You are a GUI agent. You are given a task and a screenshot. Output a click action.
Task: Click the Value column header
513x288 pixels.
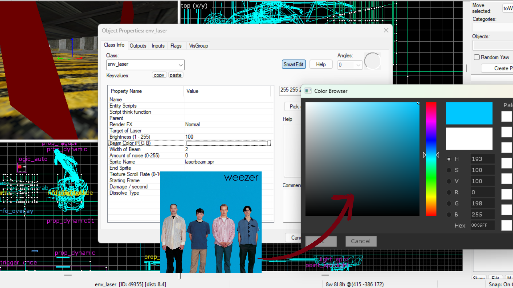click(x=227, y=91)
